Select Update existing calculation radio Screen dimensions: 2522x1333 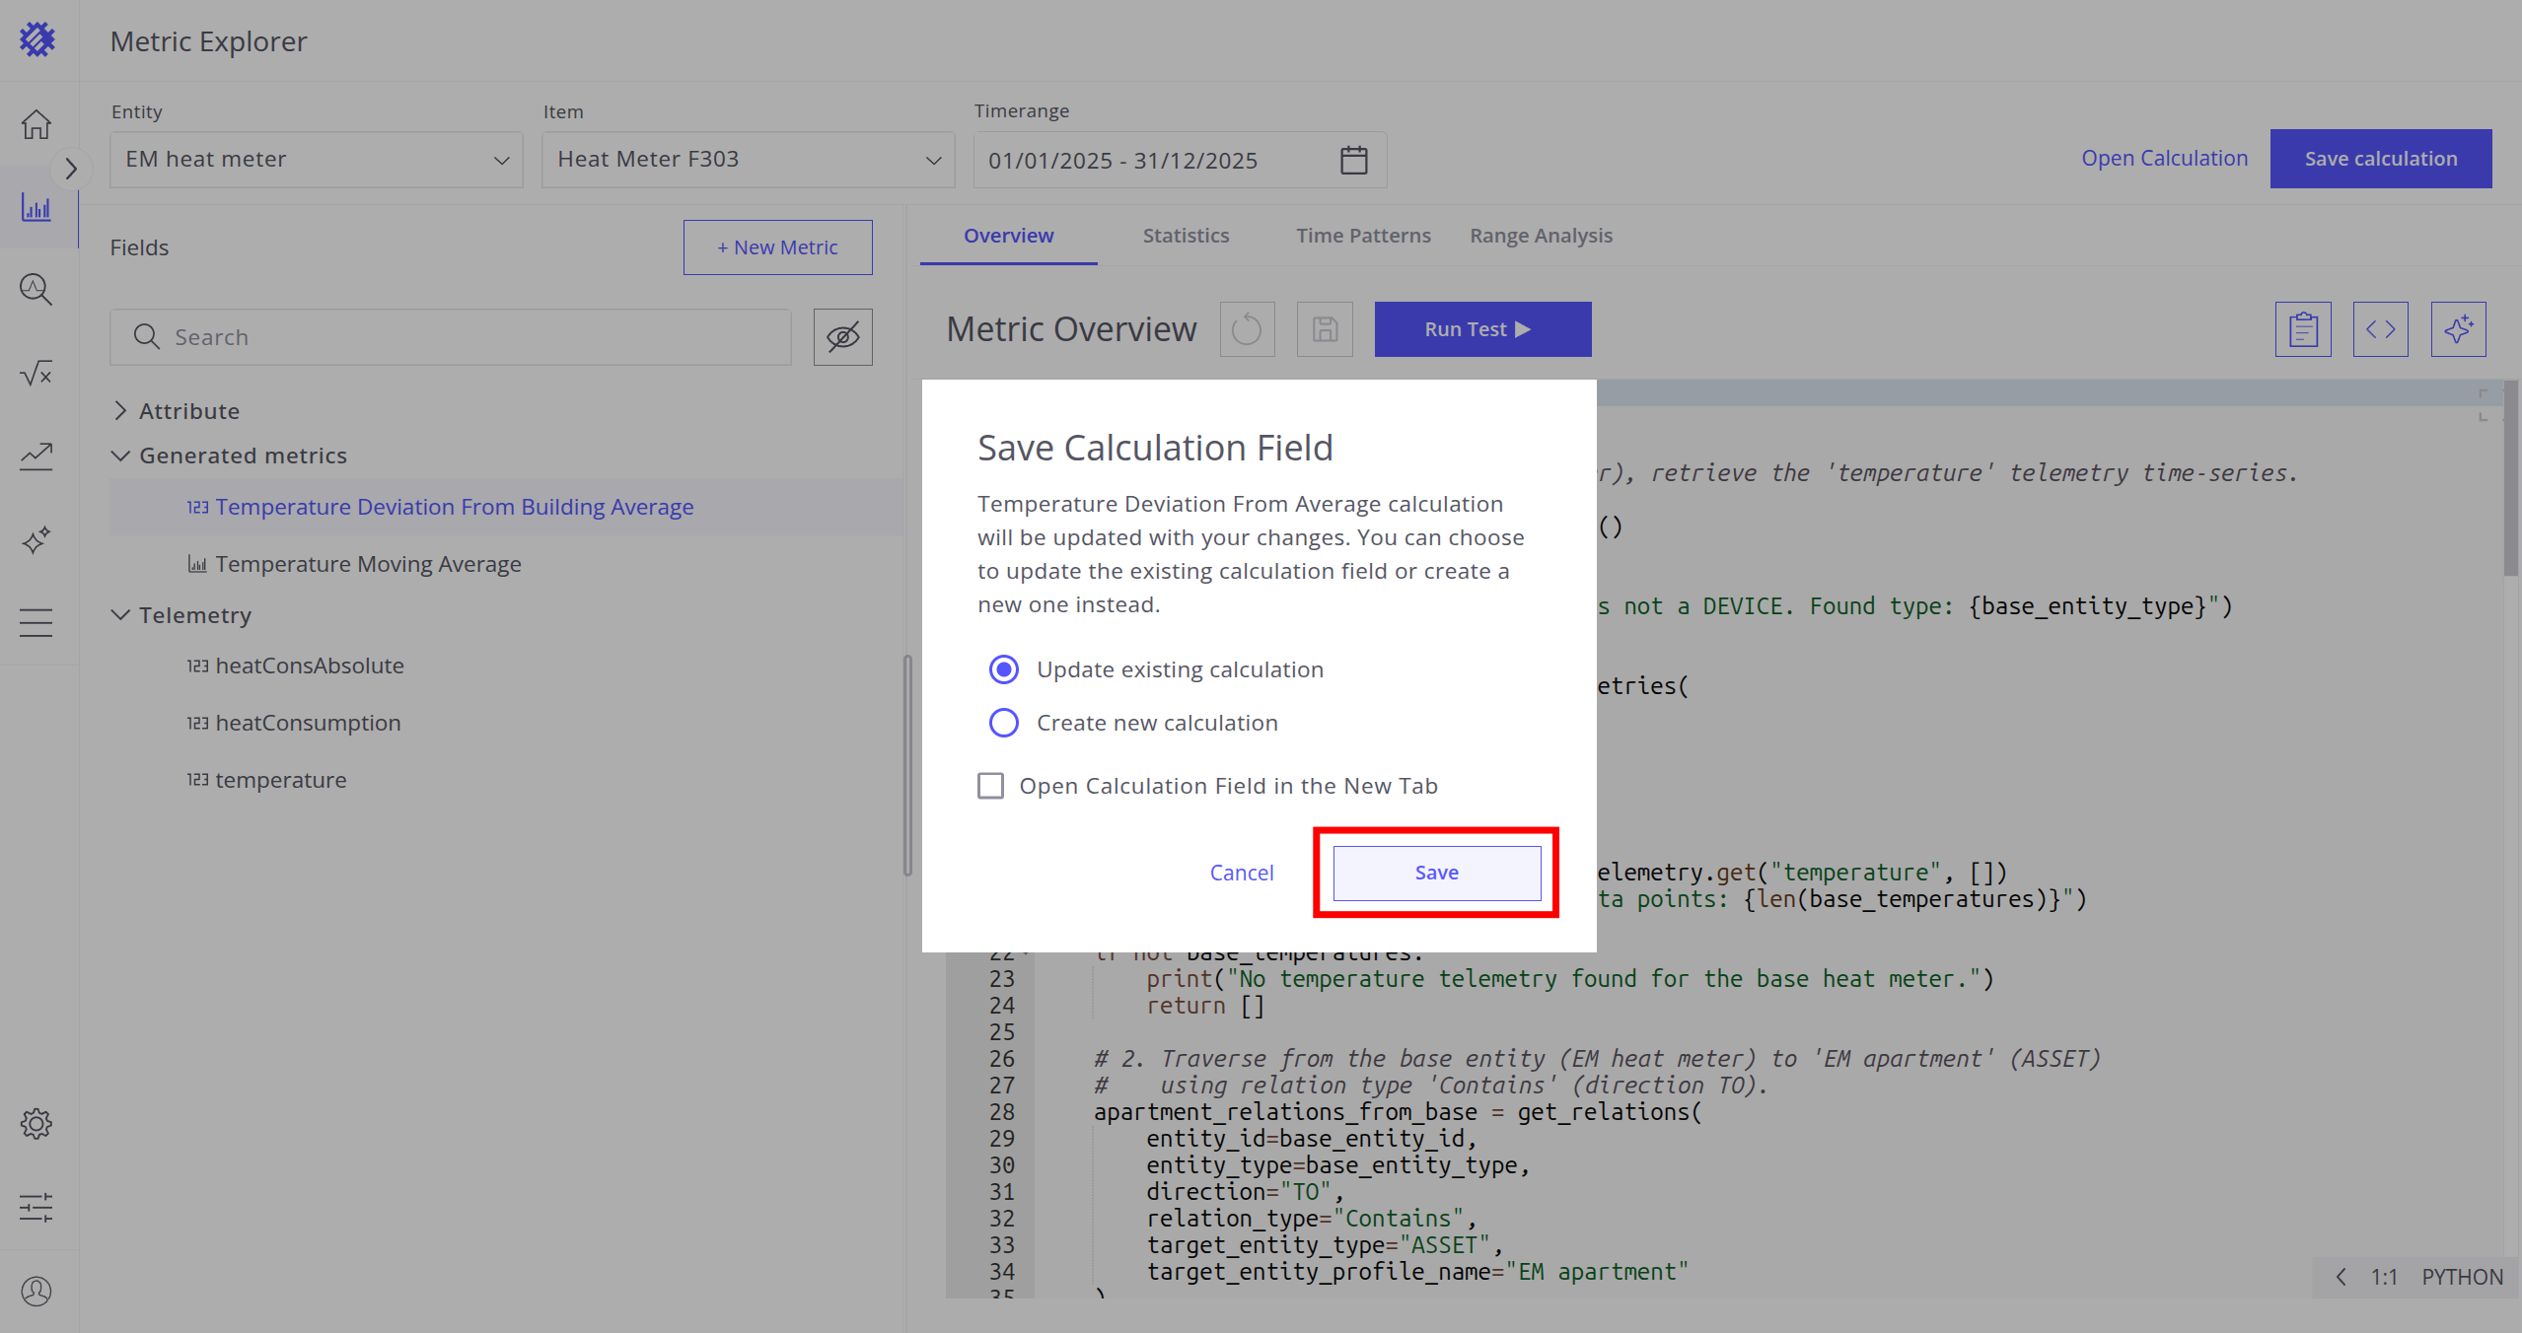coord(1004,669)
